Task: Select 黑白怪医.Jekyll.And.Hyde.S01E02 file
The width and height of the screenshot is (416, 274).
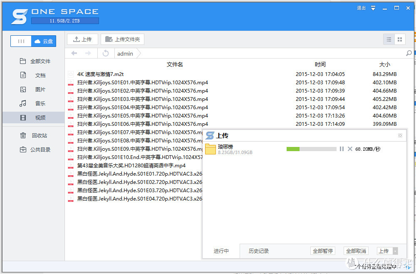Action: point(139,182)
